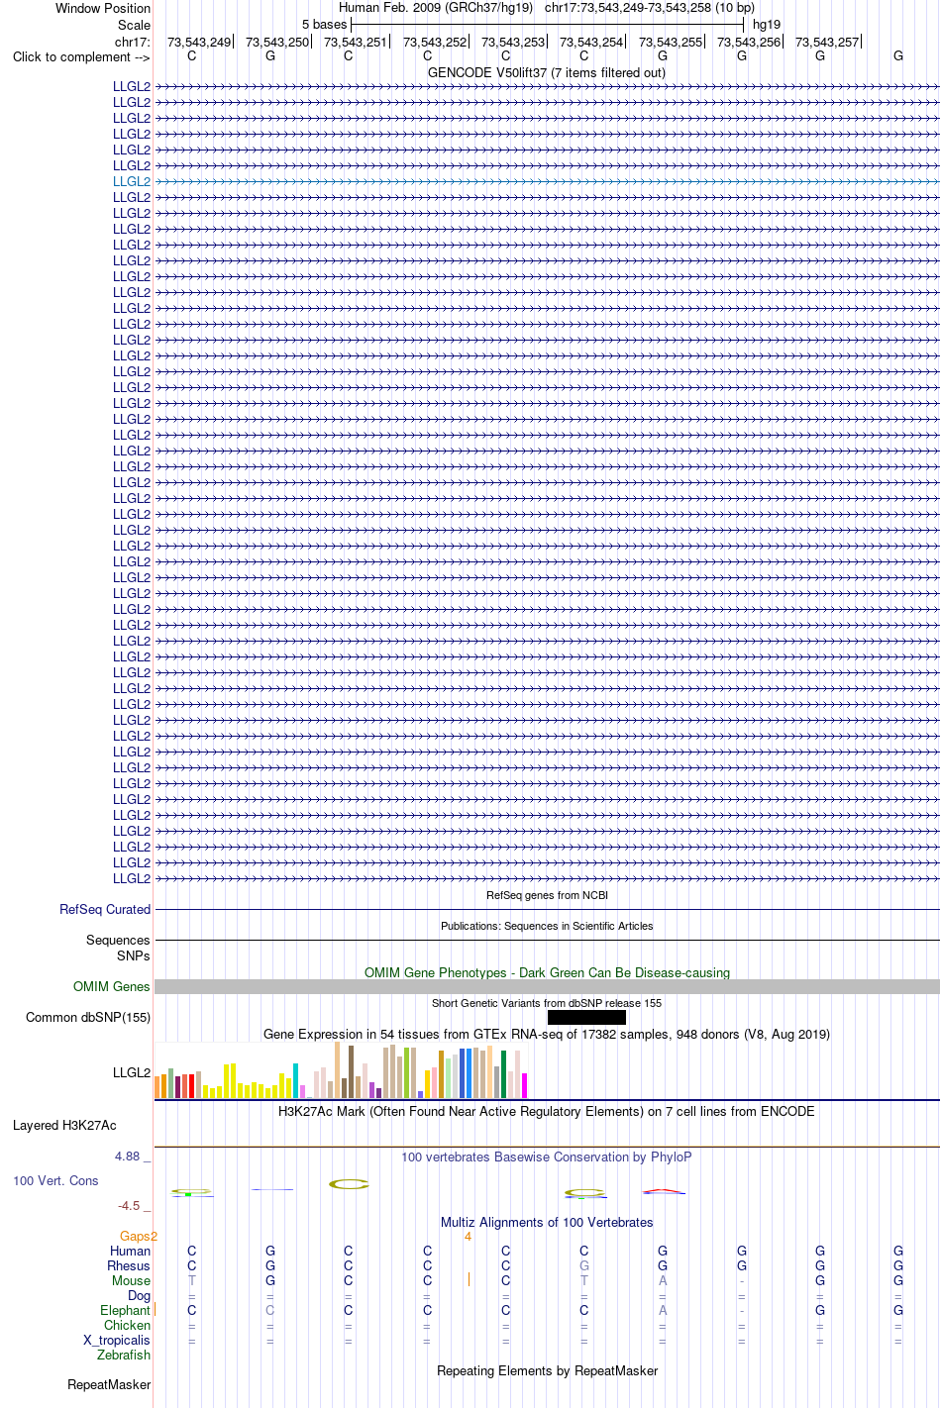Click the 100 Vert. Cons label

(55, 1180)
